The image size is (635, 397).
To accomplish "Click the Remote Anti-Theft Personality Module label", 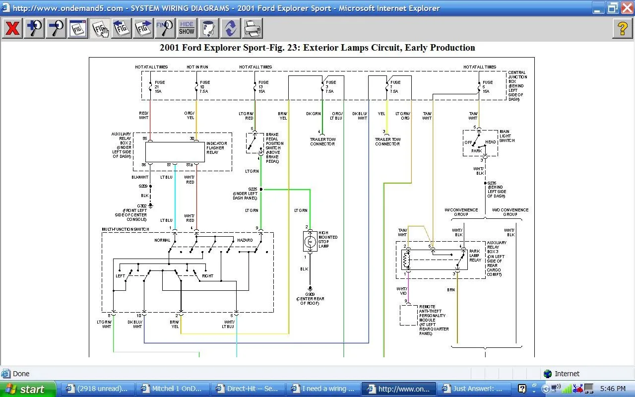I will [434, 320].
